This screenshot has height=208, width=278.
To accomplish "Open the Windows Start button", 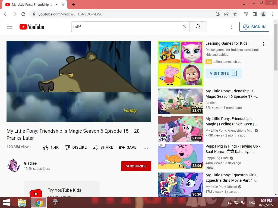I will 7,203.
